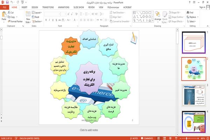This screenshot has width=210, height=140.
Task: Click Sign in link
Action: [x=202, y=7]
